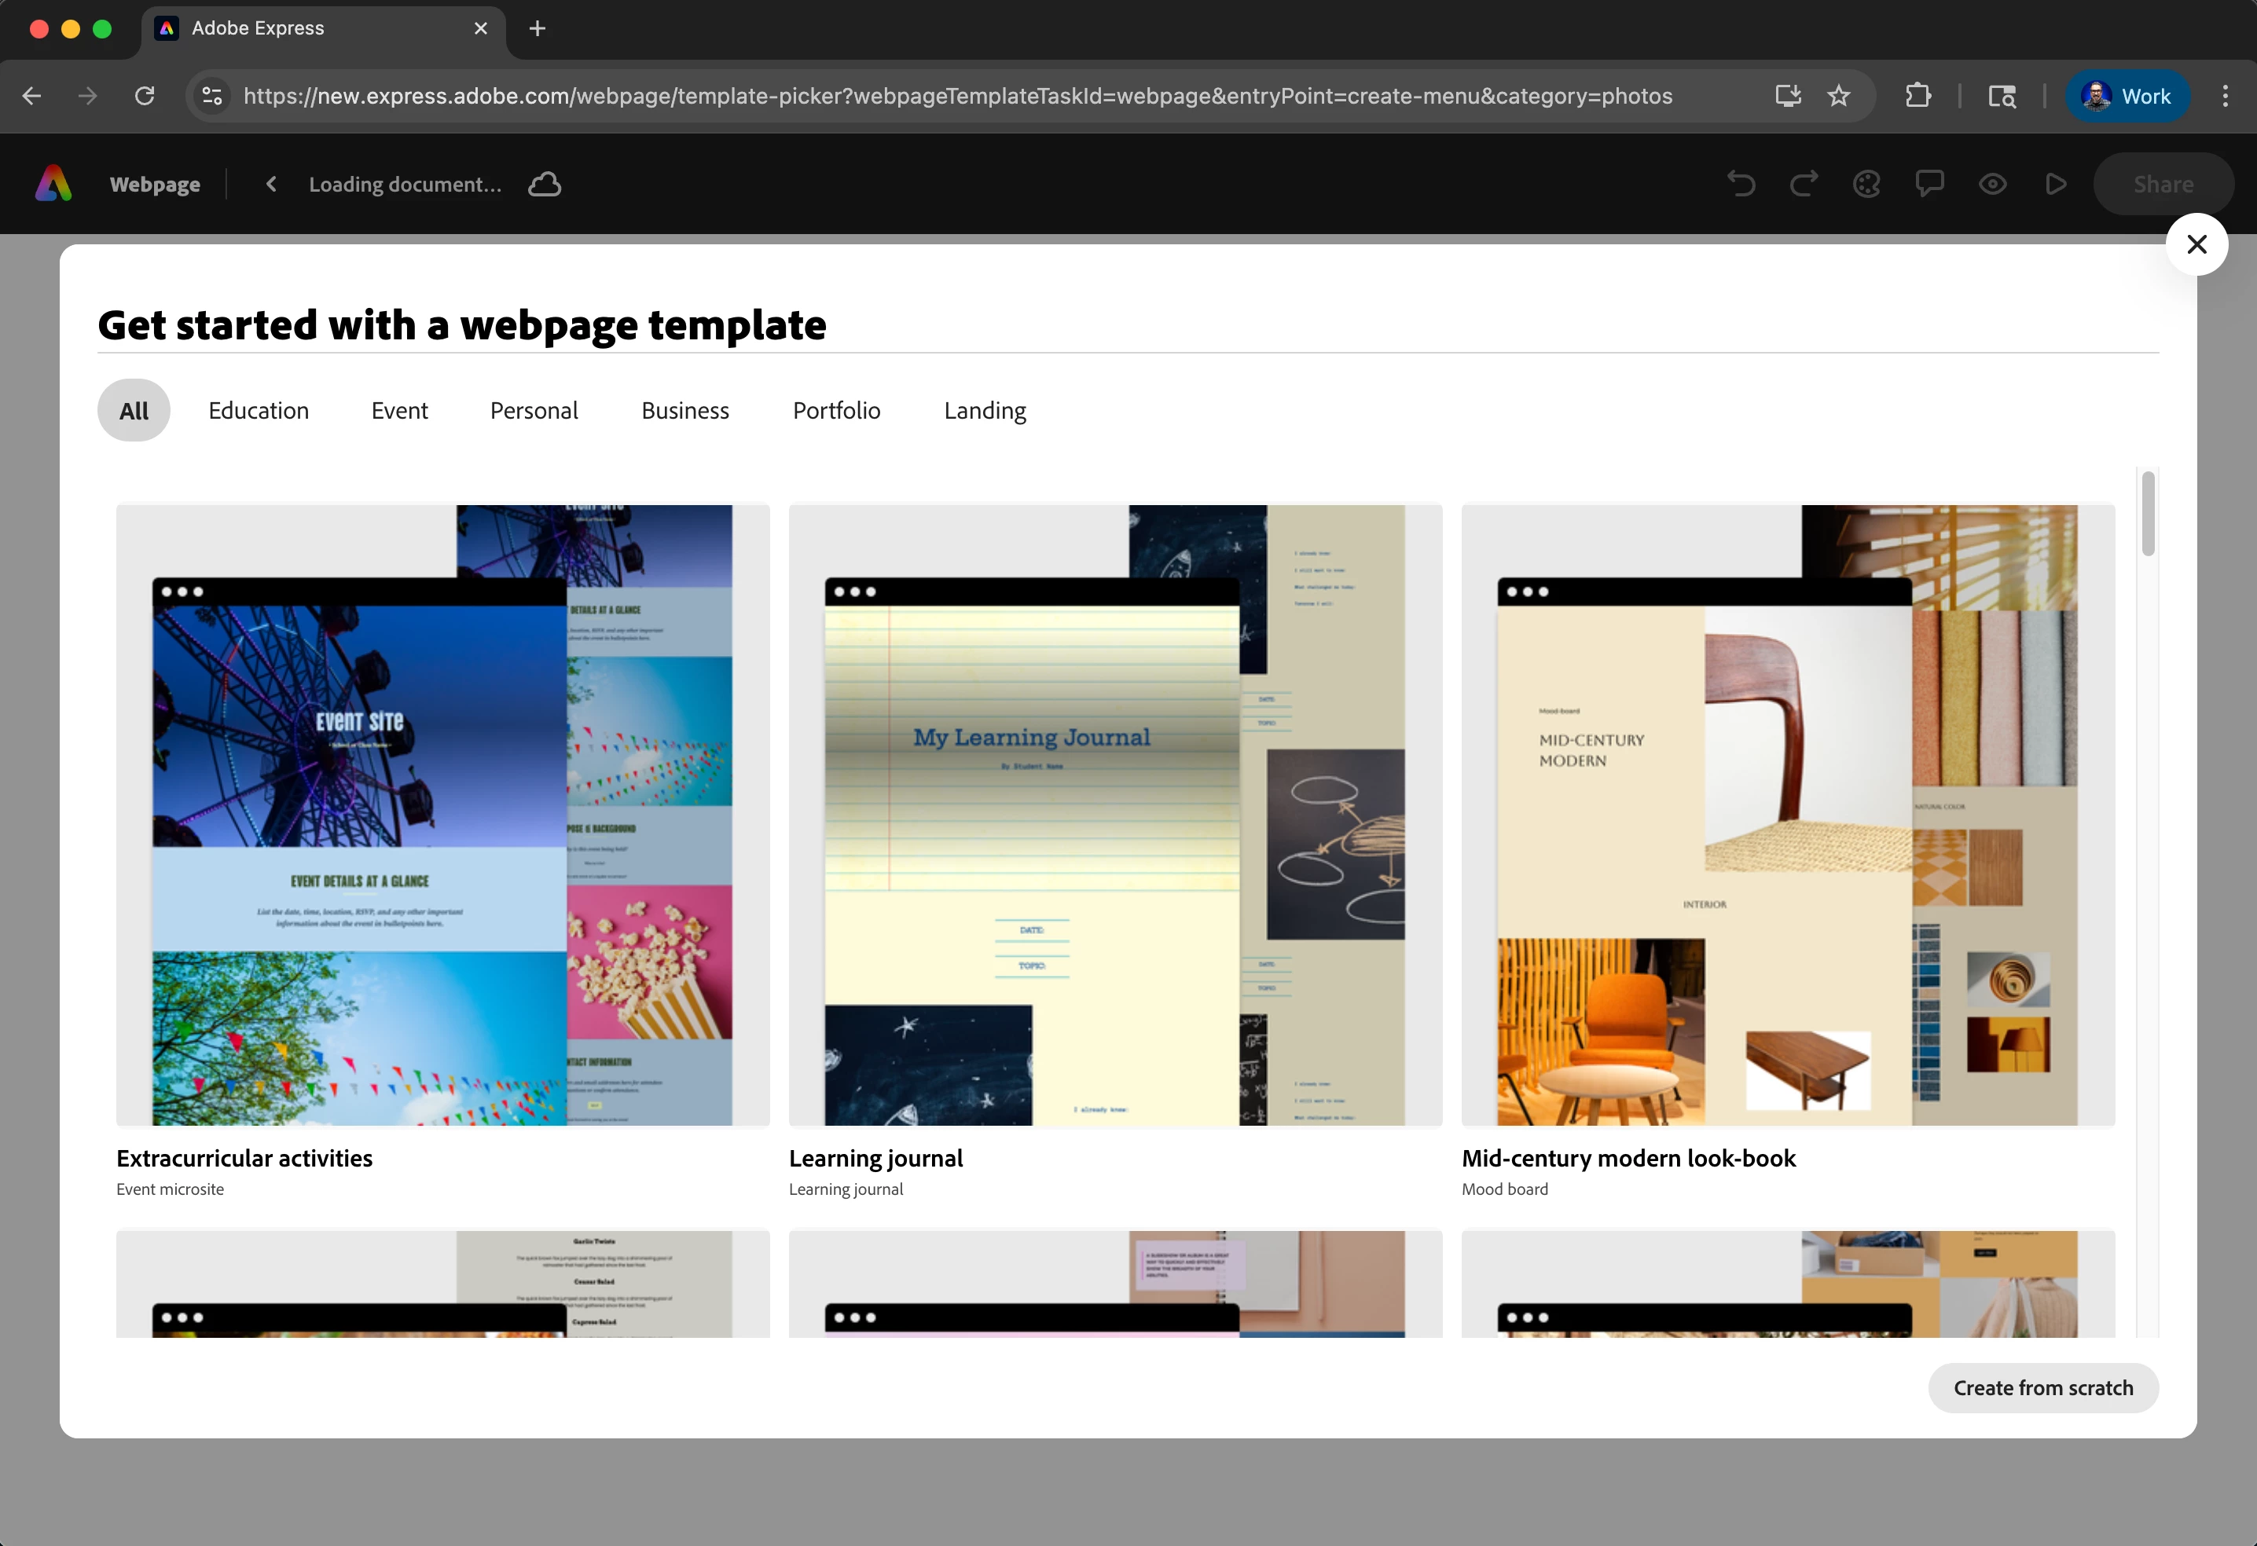Click the redo arrow icon
Viewport: 2257px width, 1546px height.
[1804, 185]
